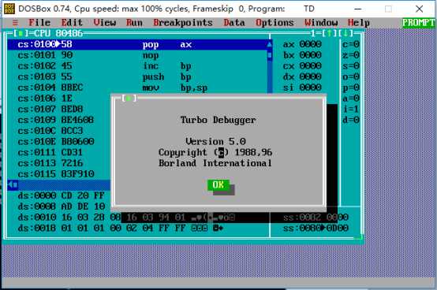The image size is (437, 290).
Task: Toggle the carry flag c=0
Action: [351, 44]
